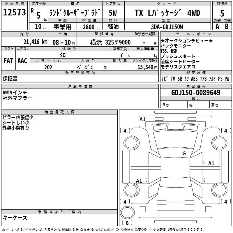Select note AW19インチ
The height and width of the screenshot is (233, 233).
pyautogui.click(x=15, y=93)
